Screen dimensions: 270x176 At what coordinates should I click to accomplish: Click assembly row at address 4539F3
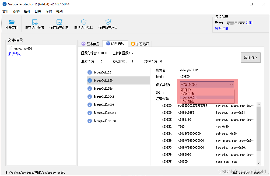[x=208, y=147]
